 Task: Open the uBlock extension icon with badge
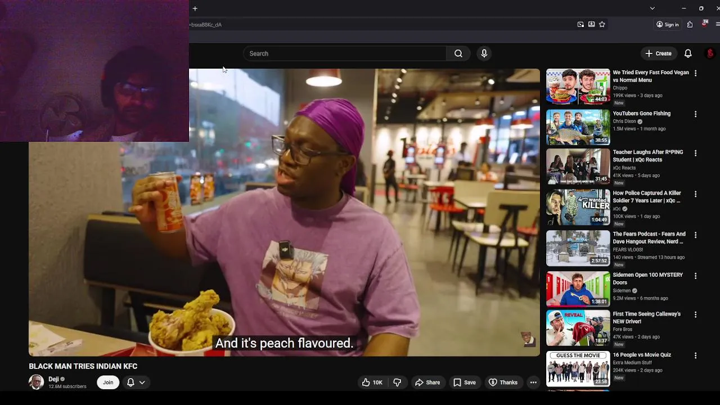704,24
